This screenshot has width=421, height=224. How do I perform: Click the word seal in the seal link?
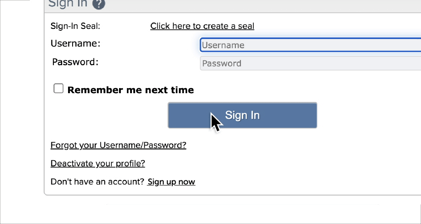[246, 26]
